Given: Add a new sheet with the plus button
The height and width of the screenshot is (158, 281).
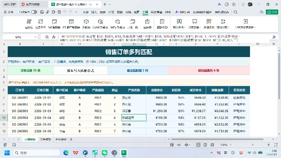Looking at the screenshot, I should coord(71,139).
